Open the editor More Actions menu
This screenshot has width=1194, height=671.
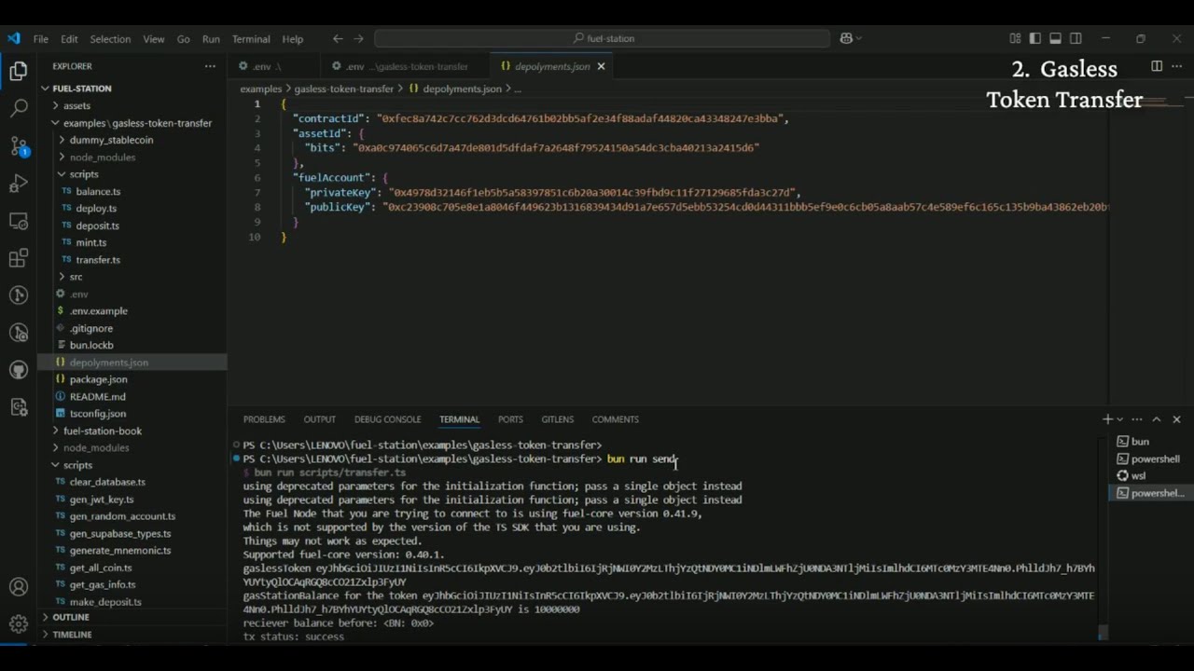pyautogui.click(x=1176, y=66)
